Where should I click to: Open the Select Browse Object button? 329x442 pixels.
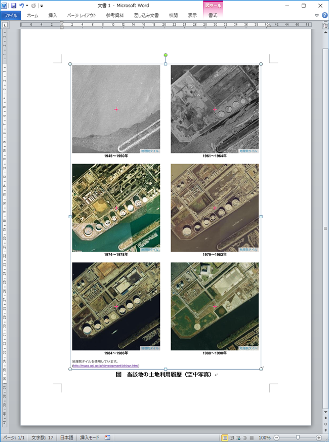pos(325,424)
